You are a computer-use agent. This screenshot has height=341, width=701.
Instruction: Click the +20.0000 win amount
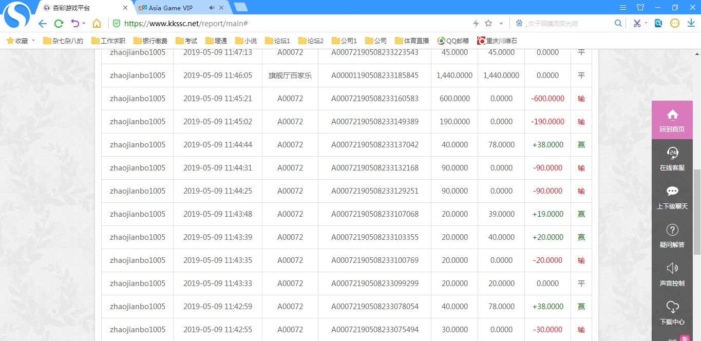pyautogui.click(x=548, y=237)
